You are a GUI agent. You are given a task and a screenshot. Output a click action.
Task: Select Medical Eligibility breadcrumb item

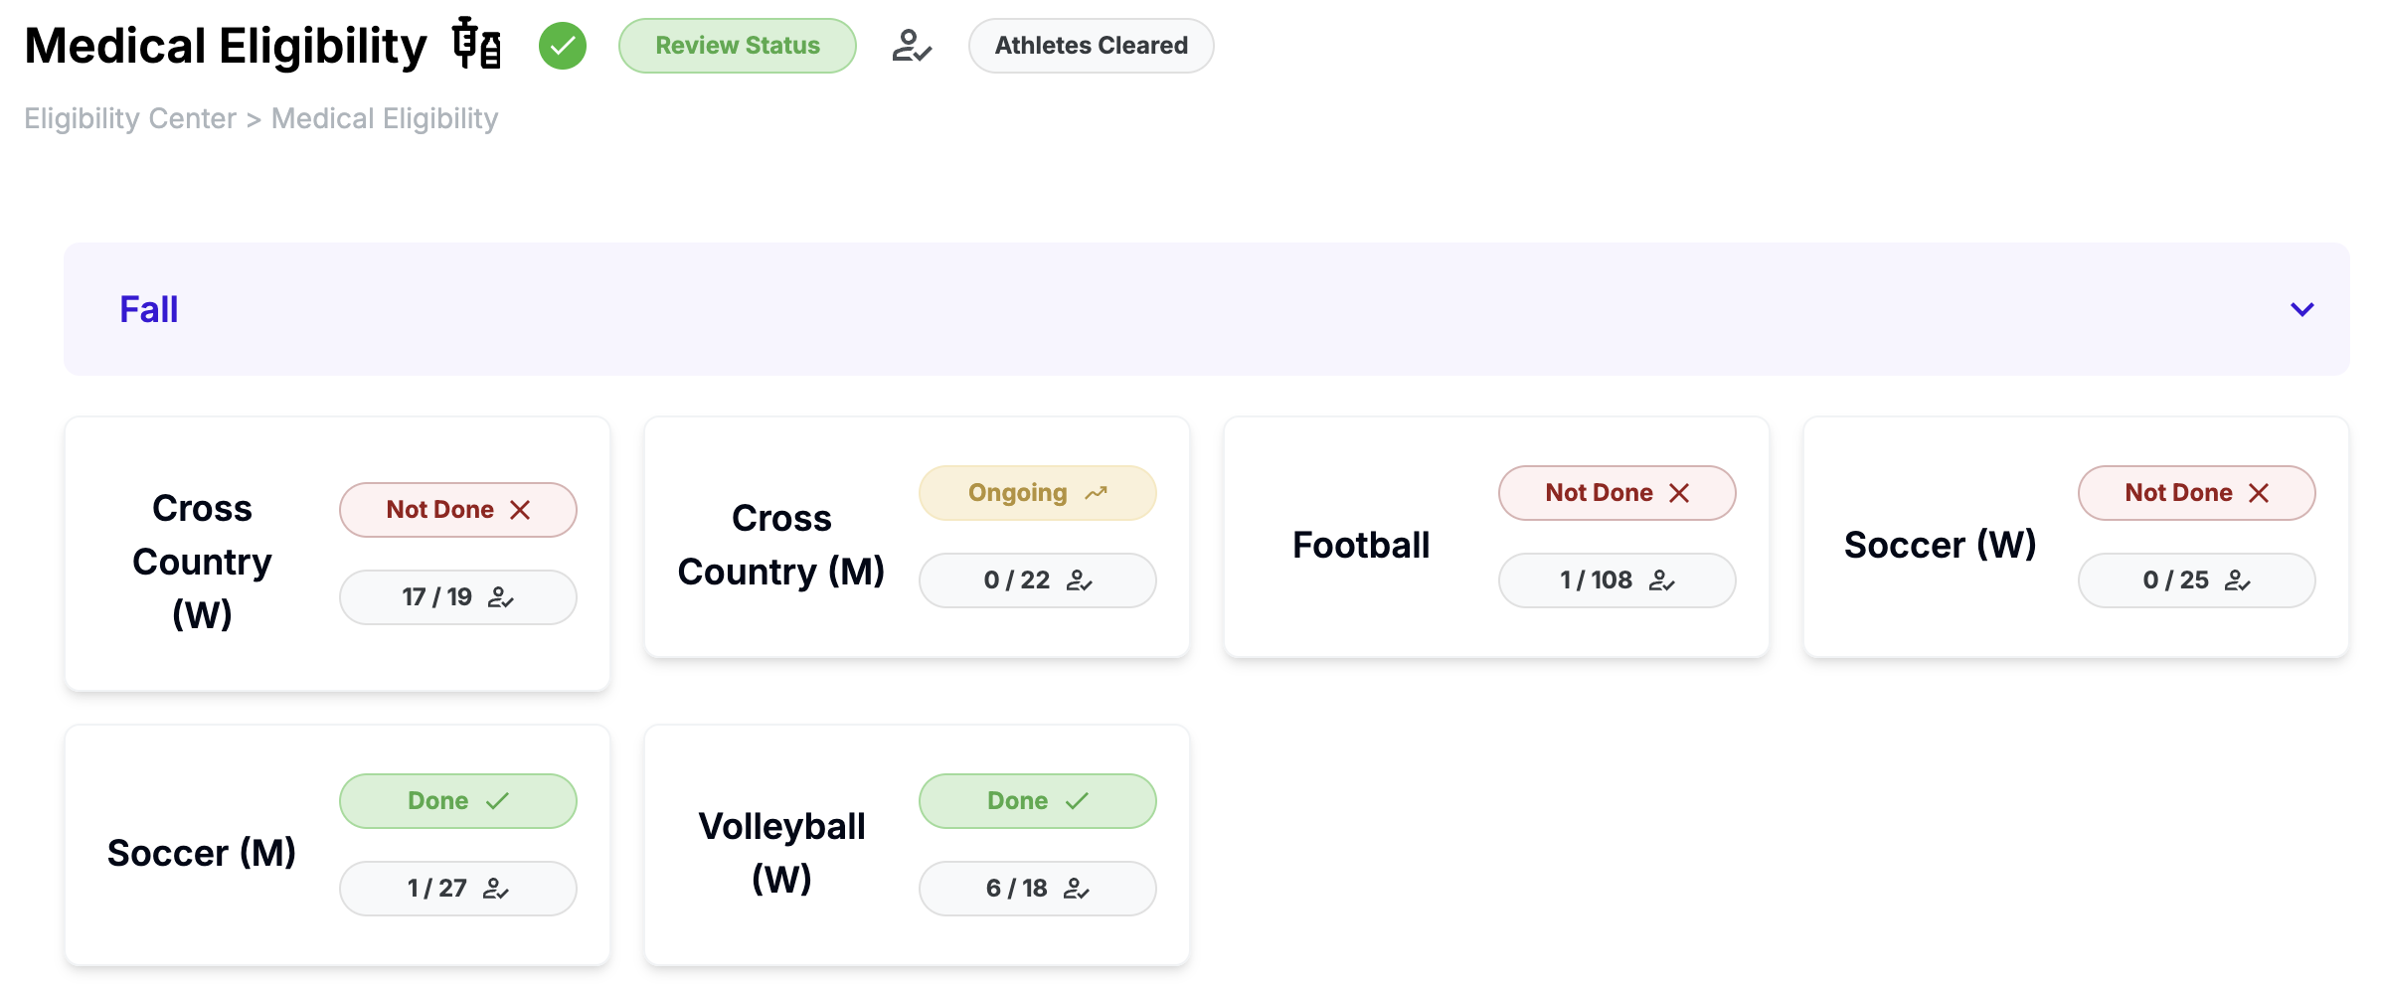pyautogui.click(x=385, y=118)
